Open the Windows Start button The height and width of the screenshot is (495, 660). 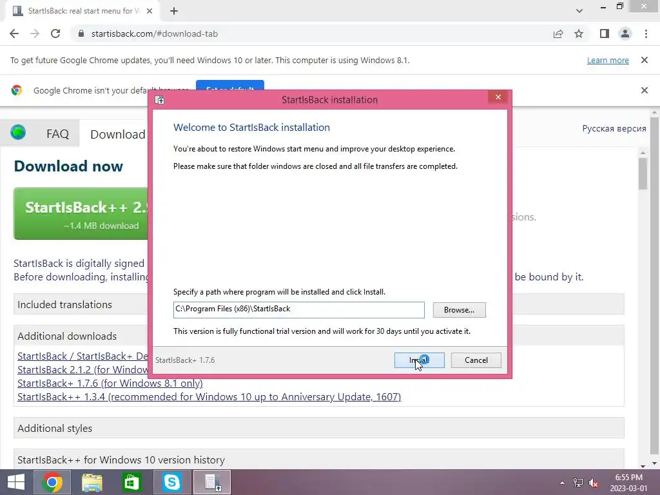tap(16, 482)
